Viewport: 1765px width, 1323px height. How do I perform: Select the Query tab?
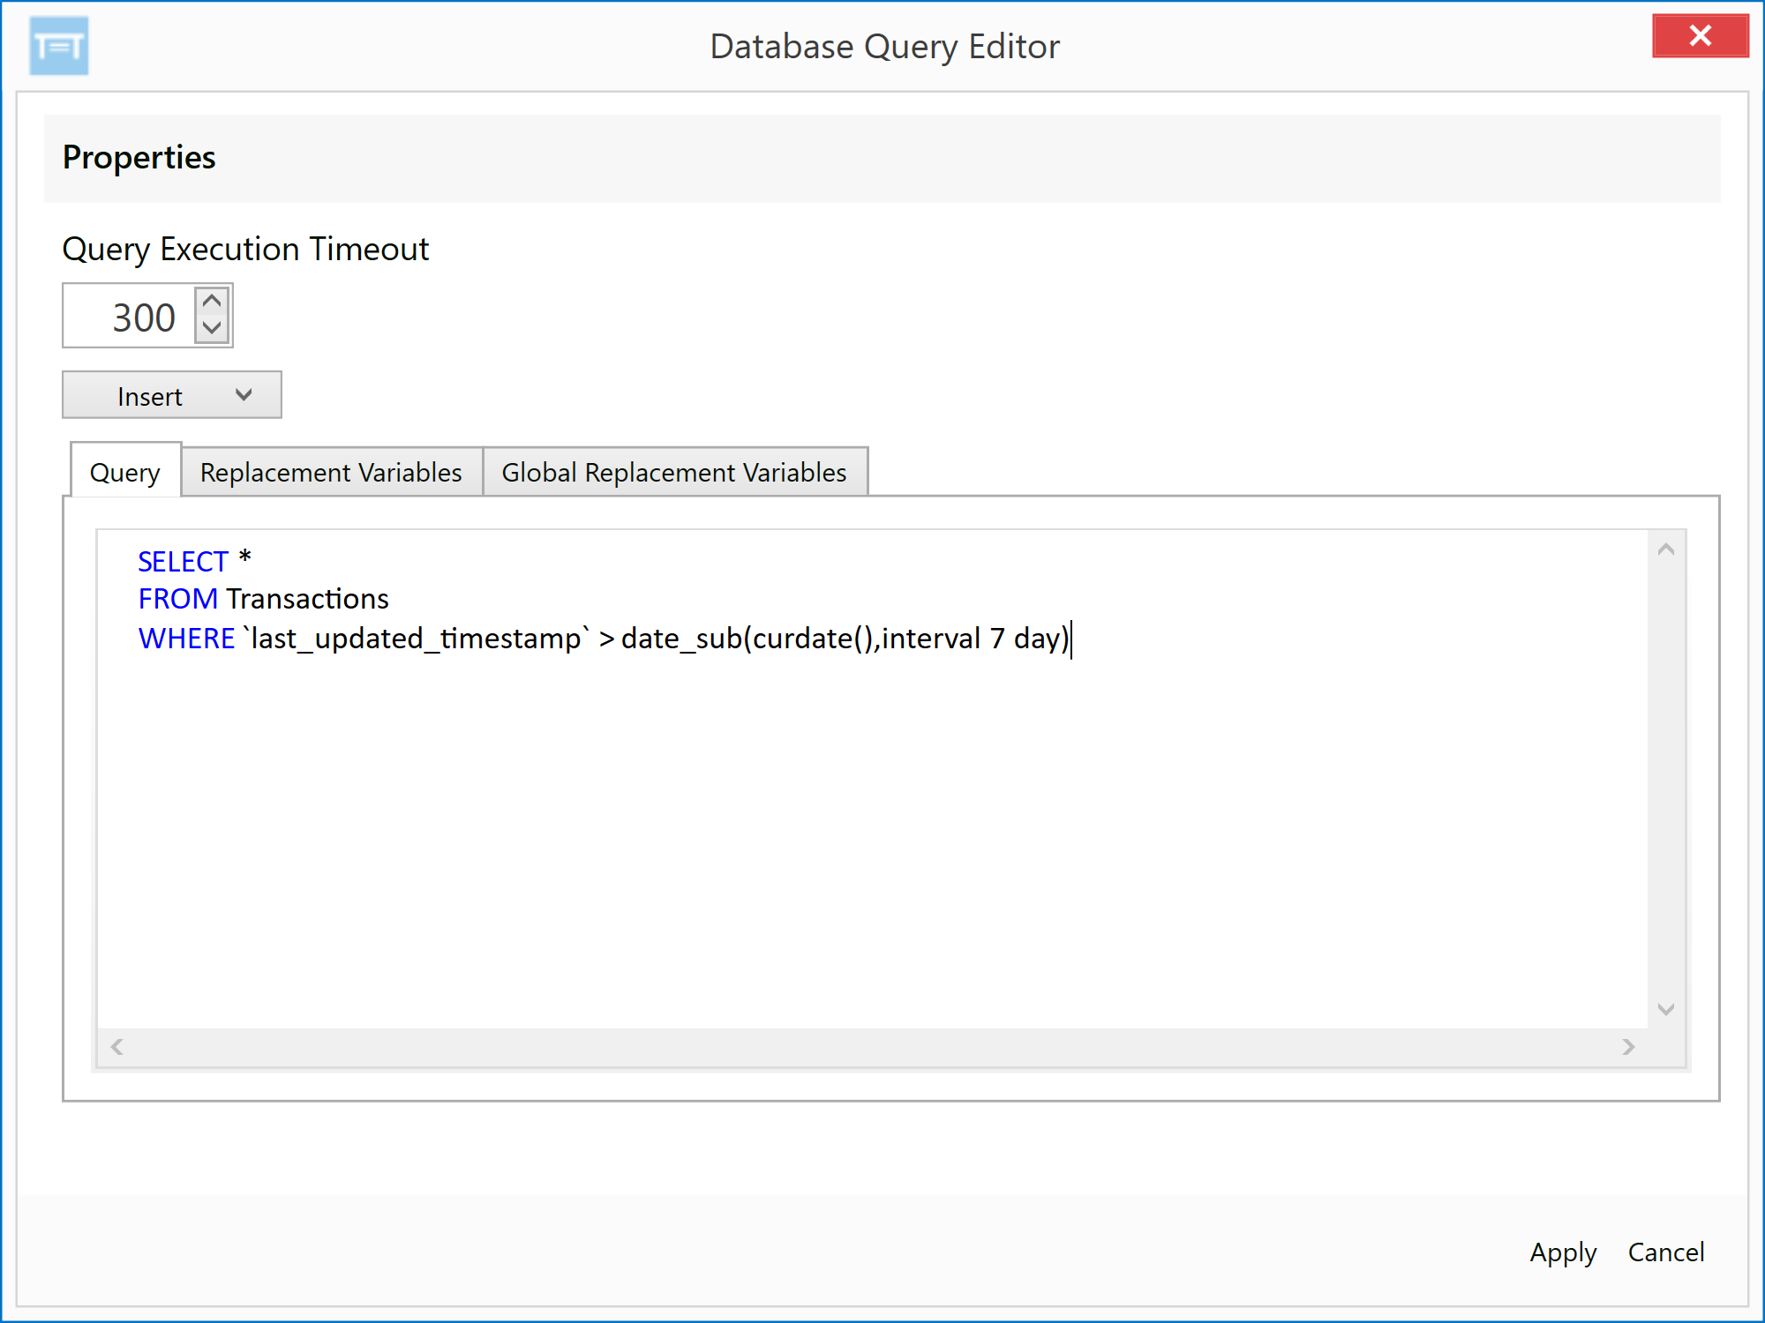tap(124, 472)
